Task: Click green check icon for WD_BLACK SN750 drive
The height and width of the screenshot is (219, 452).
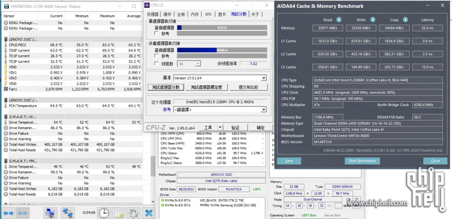Action: [163, 200]
